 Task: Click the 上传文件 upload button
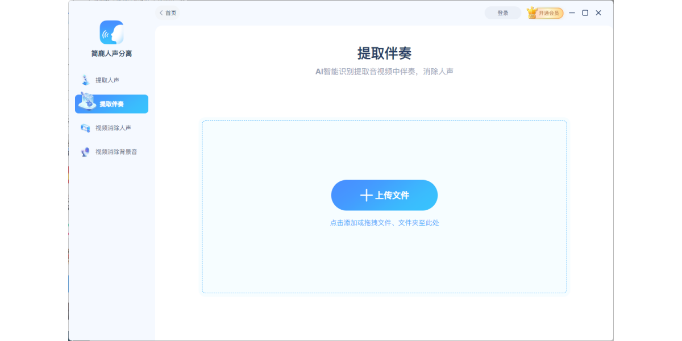point(384,196)
